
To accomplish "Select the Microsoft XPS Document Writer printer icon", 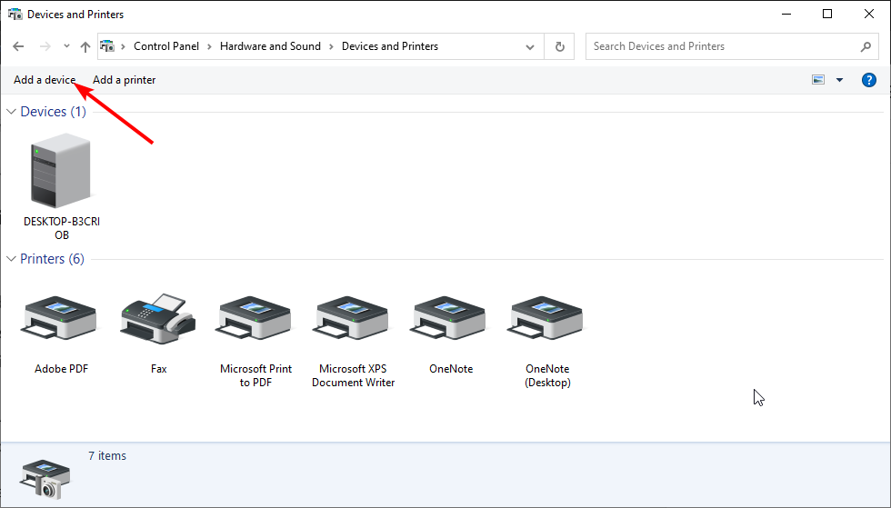I will [x=351, y=318].
